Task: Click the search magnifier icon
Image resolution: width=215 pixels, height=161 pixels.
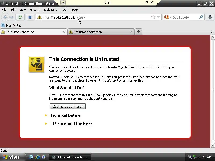Action: (201, 17)
